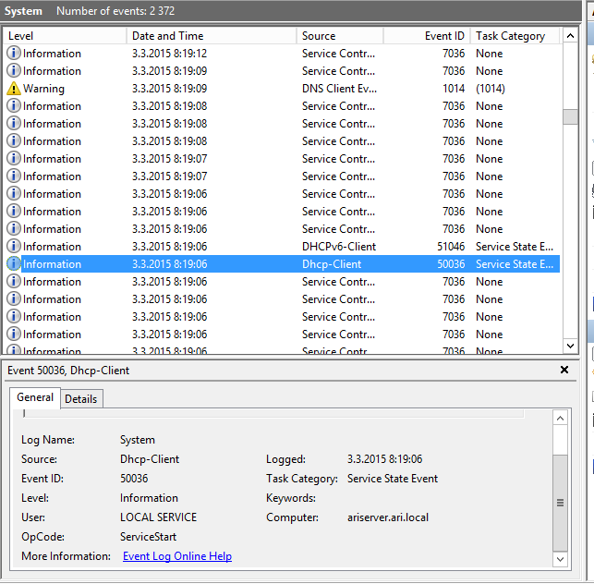This screenshot has width=594, height=584.
Task: Click the event list scrollbar thumb
Action: [570, 116]
